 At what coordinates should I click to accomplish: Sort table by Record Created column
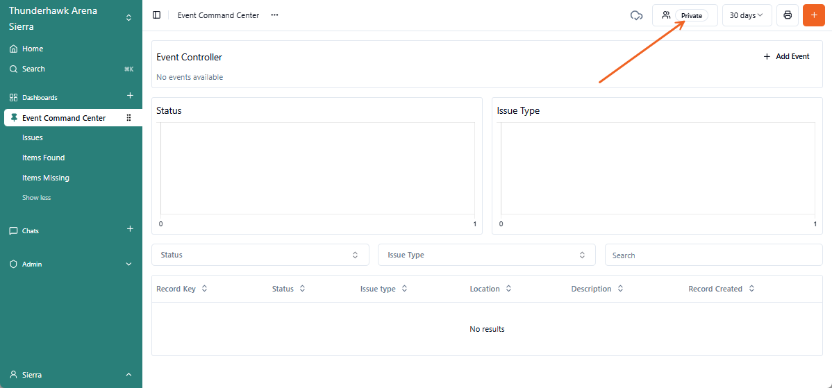click(722, 289)
